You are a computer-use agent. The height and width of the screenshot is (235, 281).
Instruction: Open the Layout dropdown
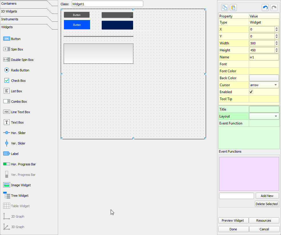[264, 116]
